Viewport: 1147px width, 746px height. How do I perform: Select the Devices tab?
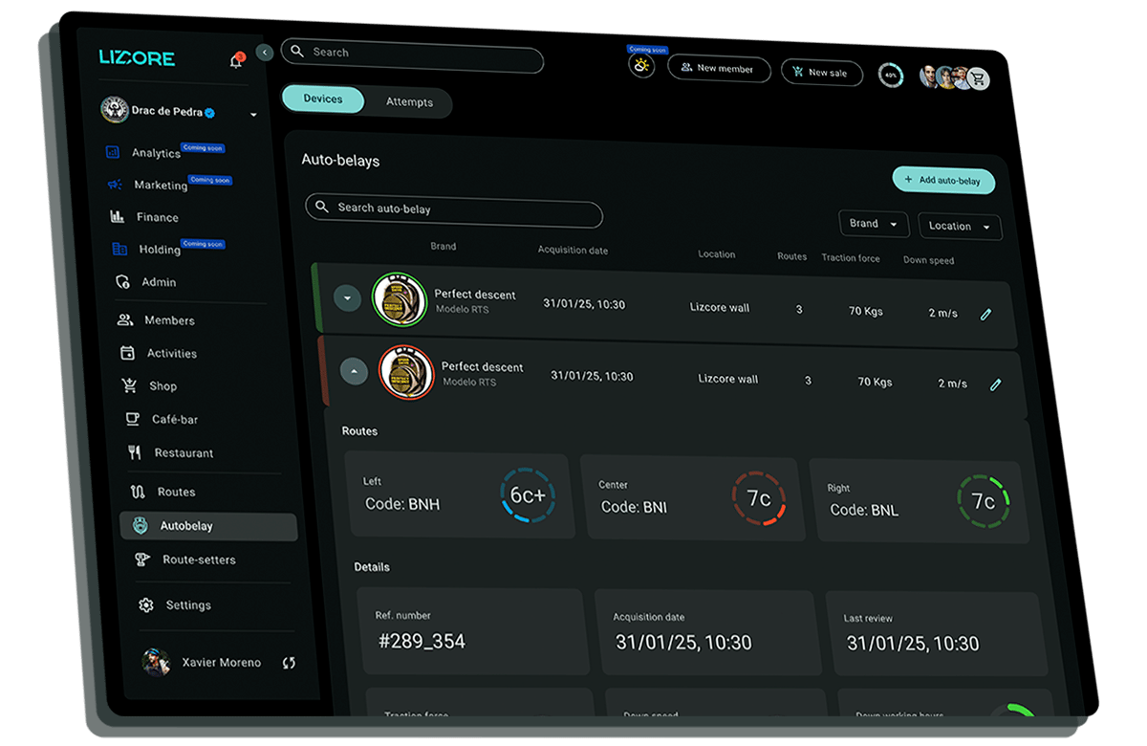pyautogui.click(x=323, y=99)
